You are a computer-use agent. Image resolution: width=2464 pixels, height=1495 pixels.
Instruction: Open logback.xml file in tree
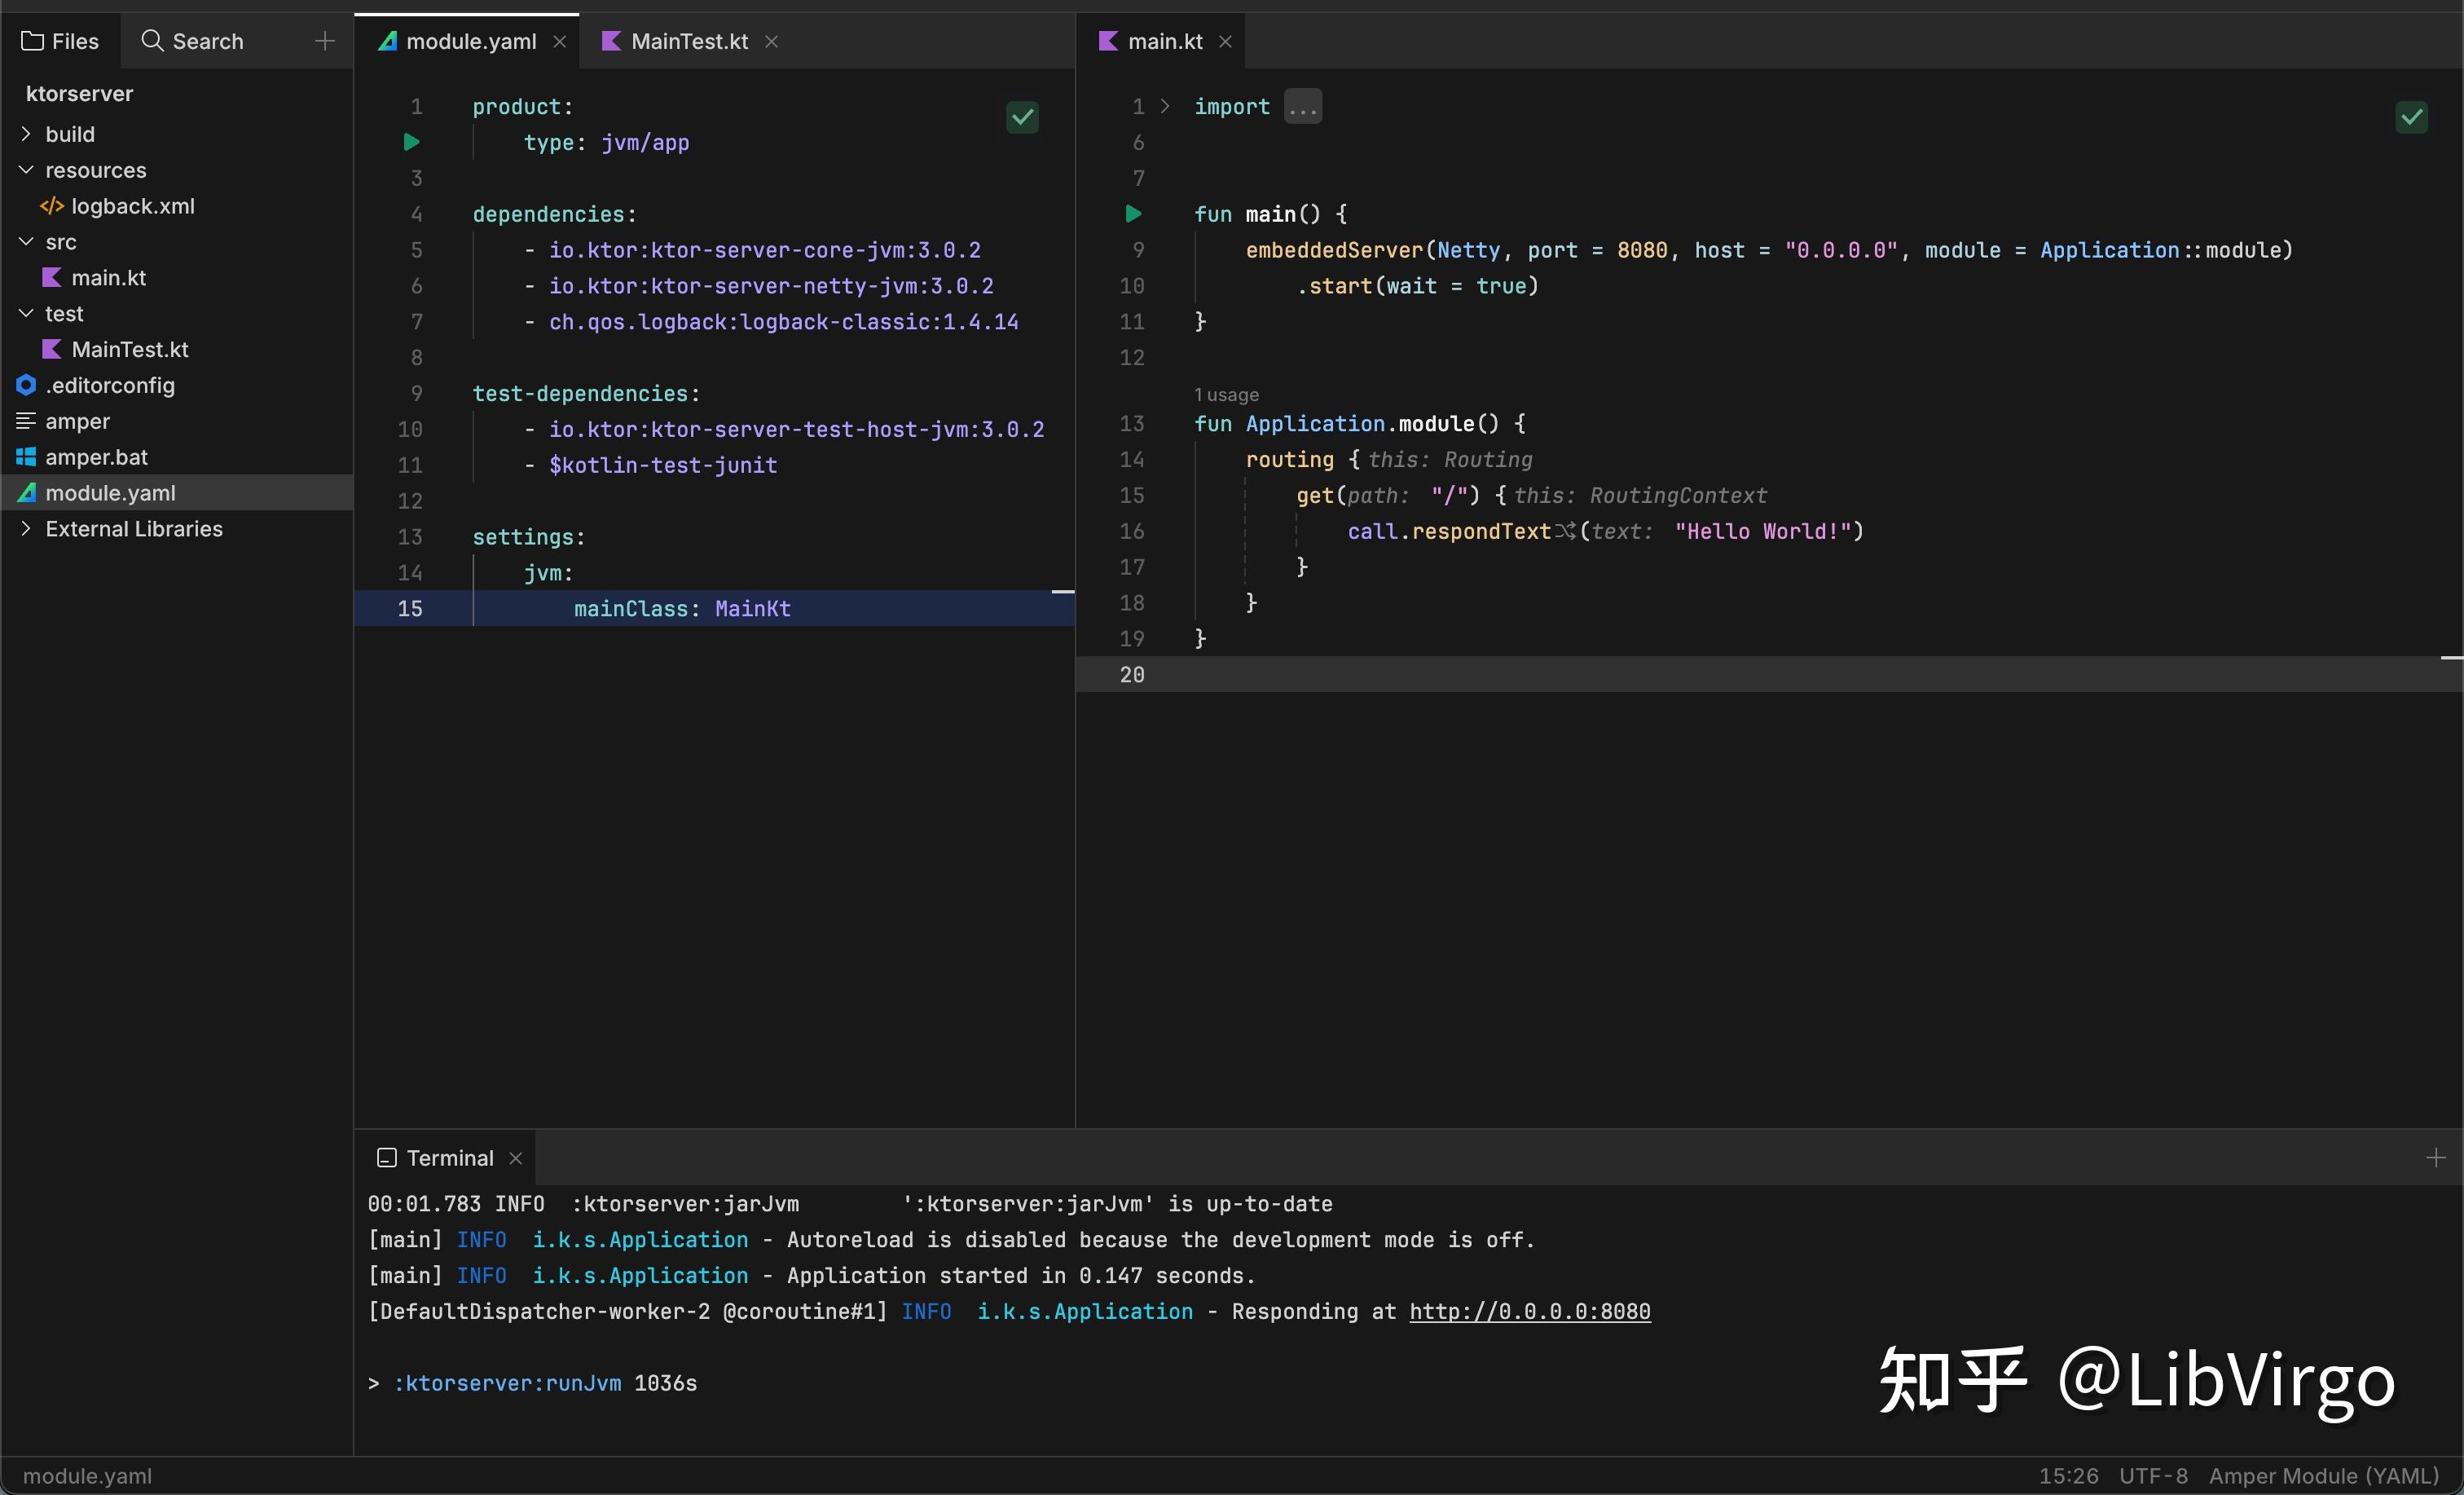point(132,206)
